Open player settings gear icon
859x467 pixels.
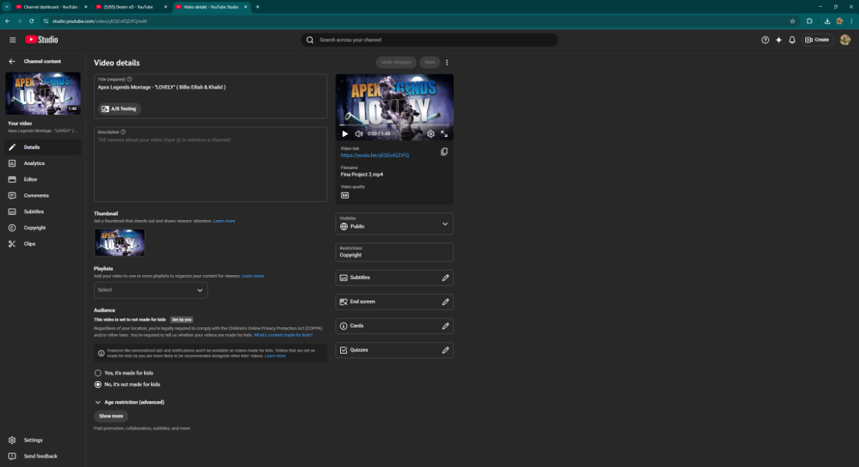click(431, 134)
